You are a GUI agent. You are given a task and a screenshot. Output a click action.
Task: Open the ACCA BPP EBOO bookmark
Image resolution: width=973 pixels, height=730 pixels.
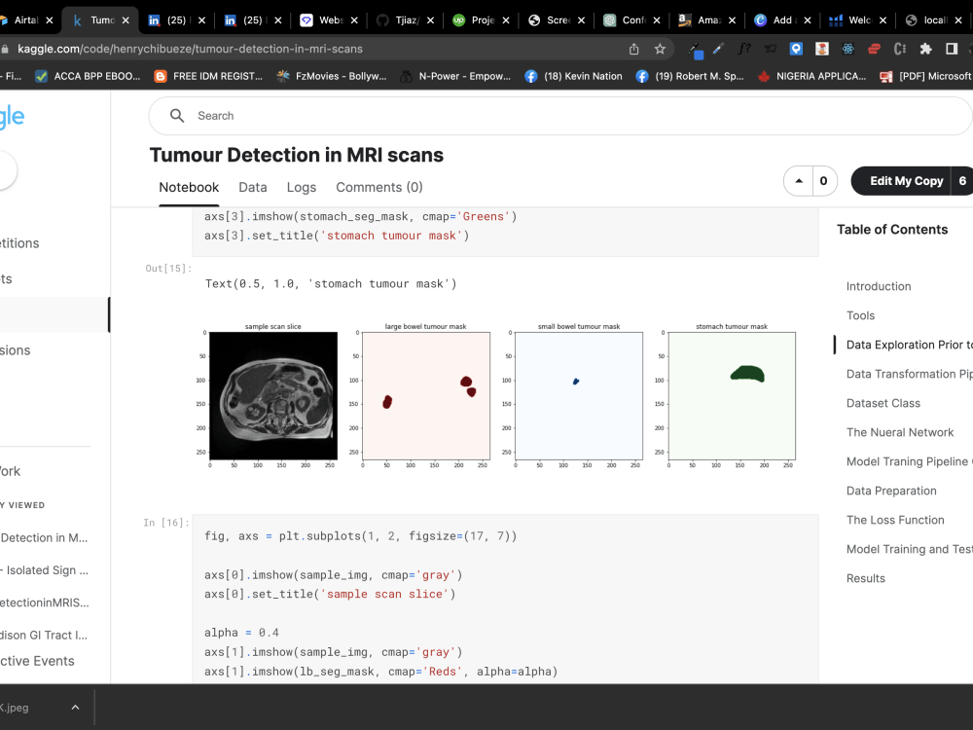coord(88,76)
